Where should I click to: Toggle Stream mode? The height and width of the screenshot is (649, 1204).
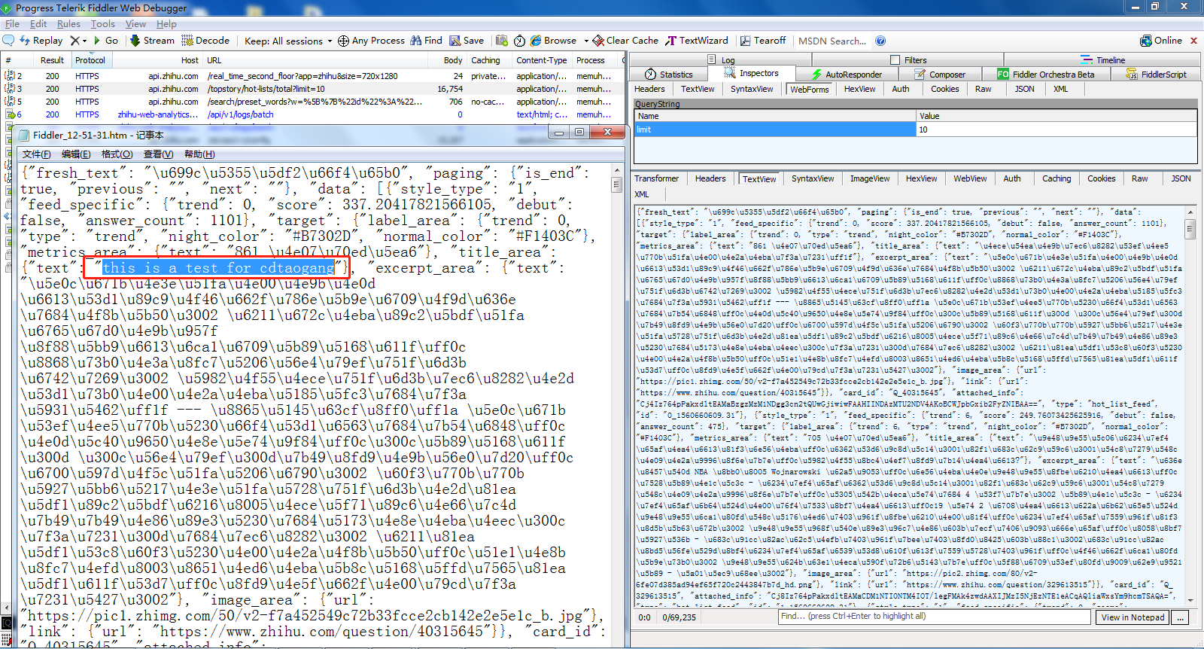[x=152, y=41]
